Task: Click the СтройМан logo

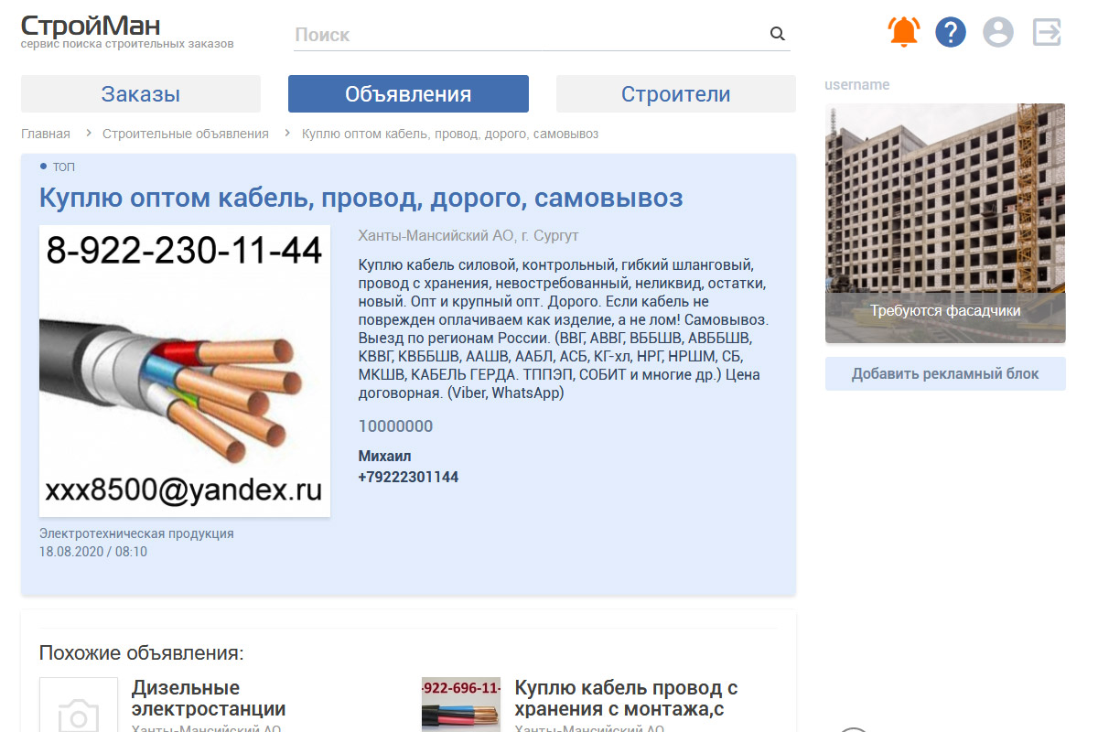Action: [90, 26]
